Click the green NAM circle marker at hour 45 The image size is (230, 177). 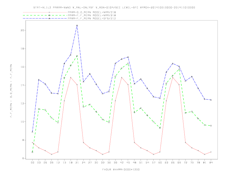click(128, 63)
